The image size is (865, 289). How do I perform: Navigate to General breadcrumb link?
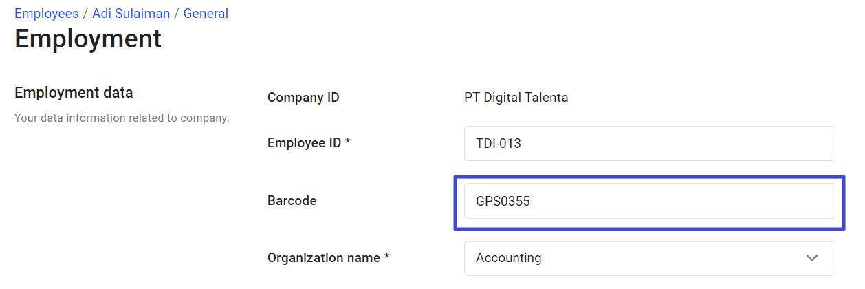point(206,14)
